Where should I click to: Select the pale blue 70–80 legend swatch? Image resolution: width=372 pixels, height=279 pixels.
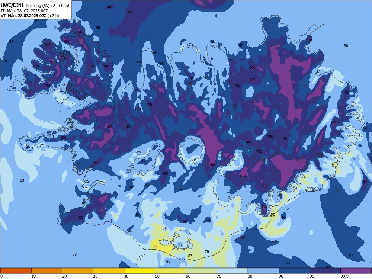232,271
